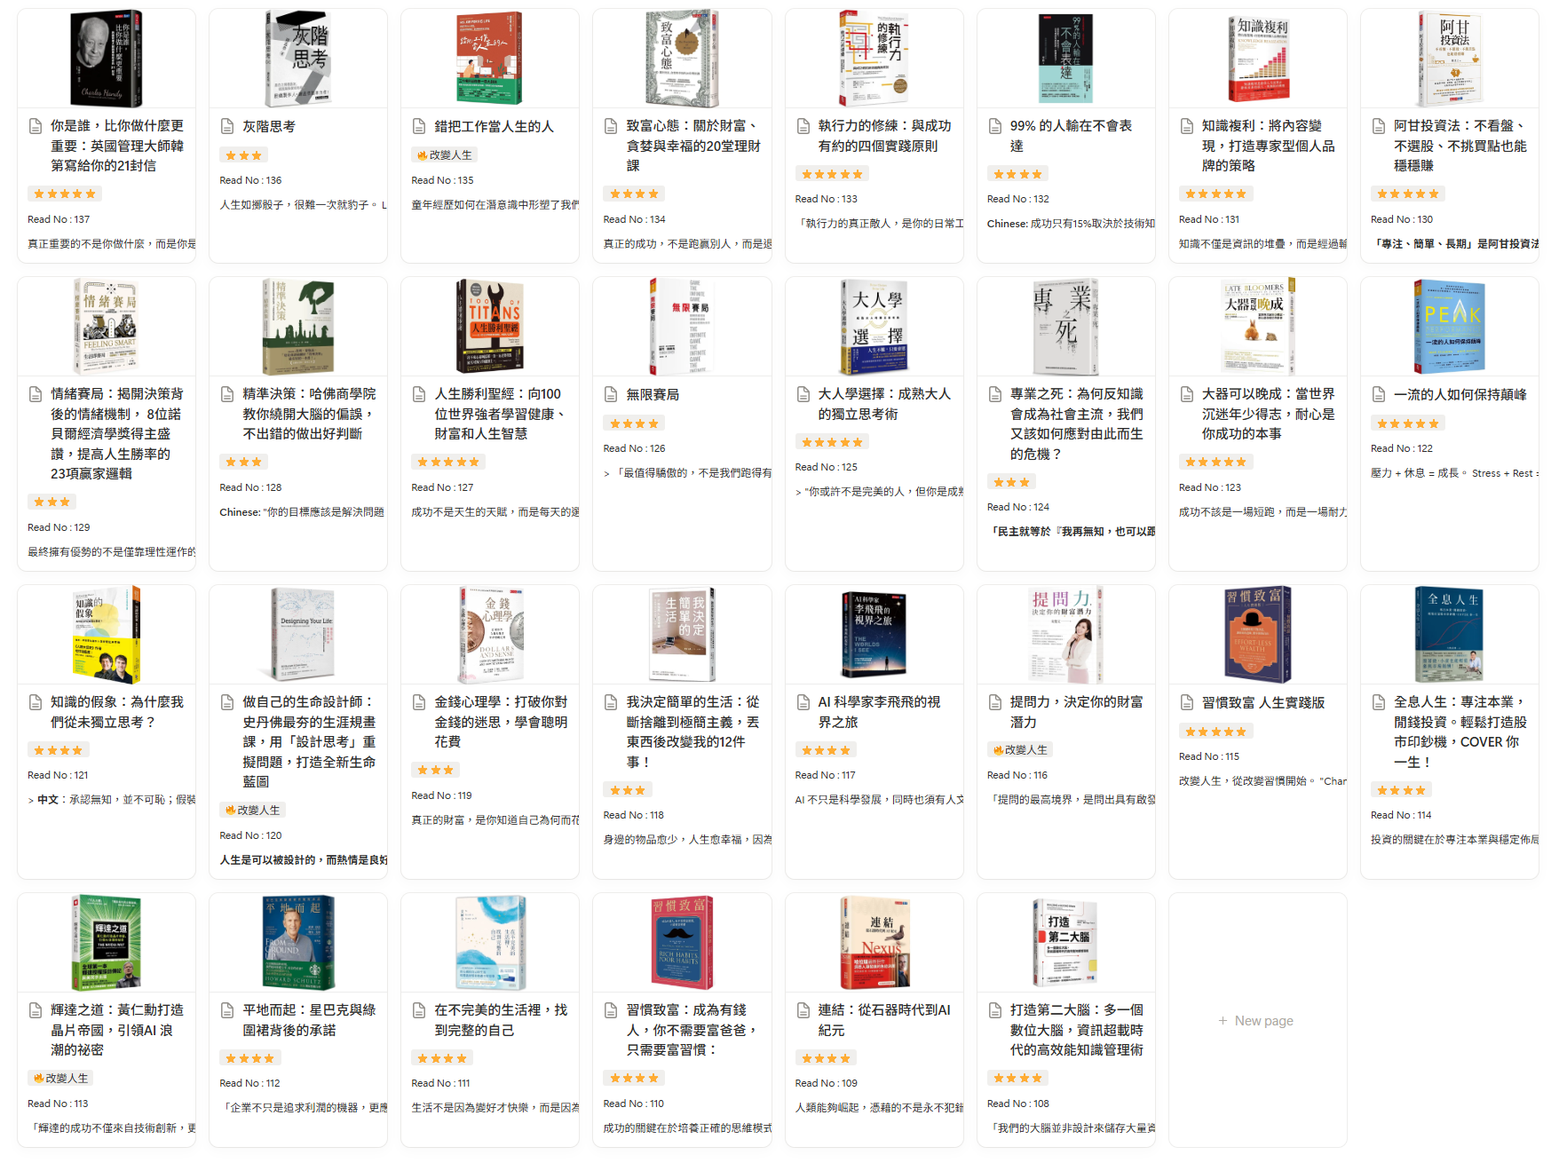Add a New page to gallery
1559x1163 pixels.
coord(1257,1021)
